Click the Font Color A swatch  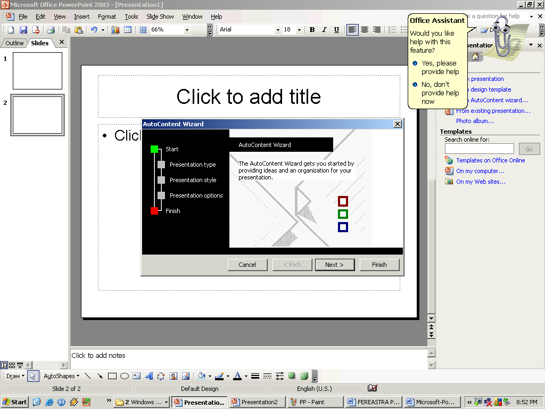coord(237,376)
